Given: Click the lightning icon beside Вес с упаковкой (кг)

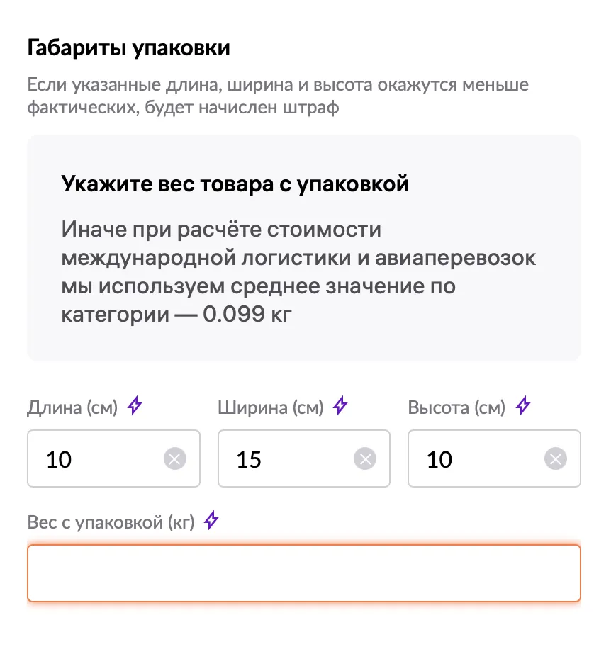Looking at the screenshot, I should point(211,520).
